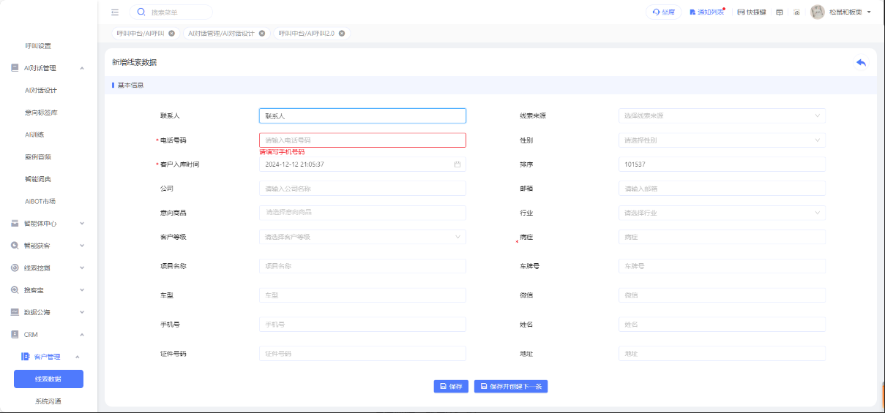Open the 性别 dropdown

coord(721,140)
